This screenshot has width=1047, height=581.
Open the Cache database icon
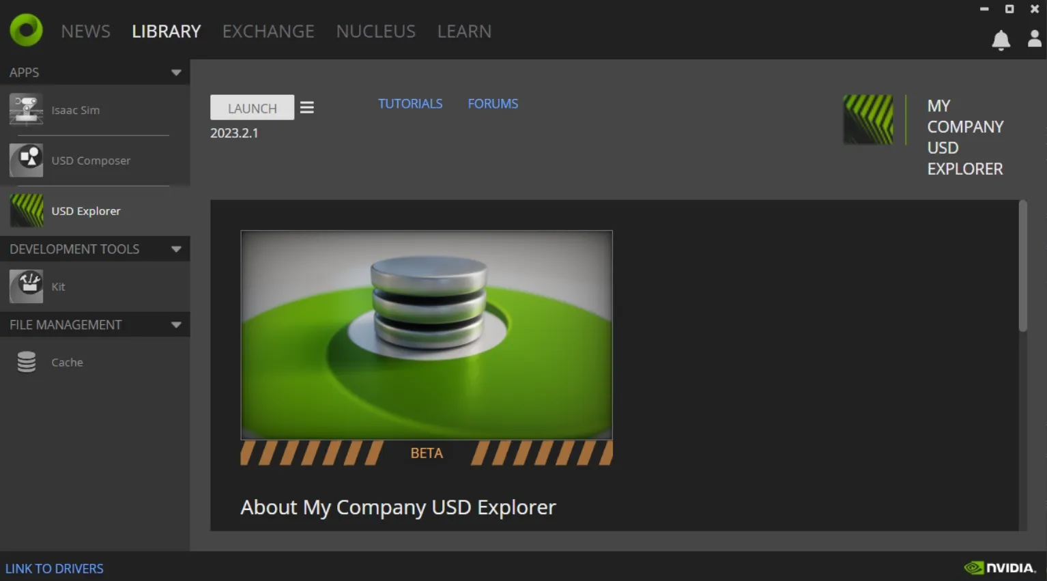[x=26, y=362]
